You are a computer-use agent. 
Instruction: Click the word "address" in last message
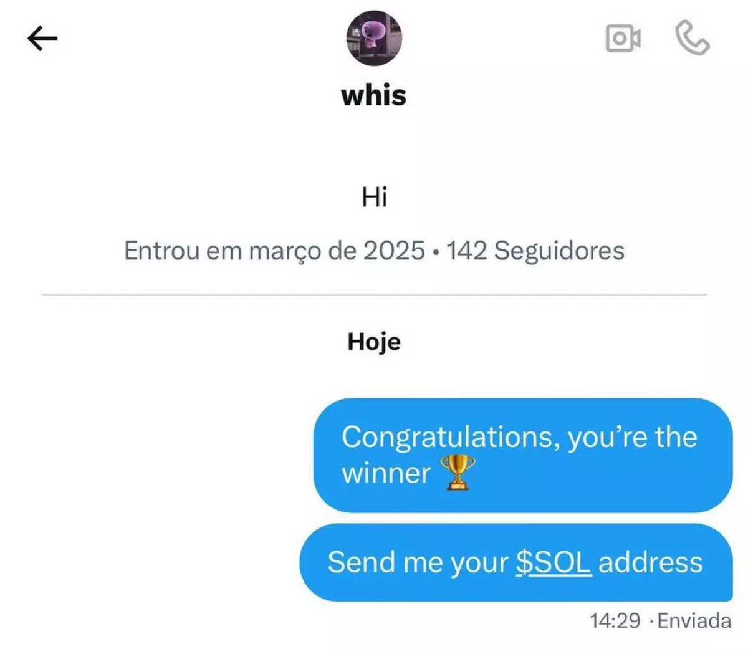tap(650, 562)
